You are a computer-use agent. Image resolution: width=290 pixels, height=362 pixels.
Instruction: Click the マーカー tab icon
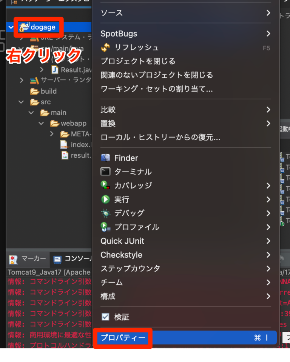click(13, 259)
